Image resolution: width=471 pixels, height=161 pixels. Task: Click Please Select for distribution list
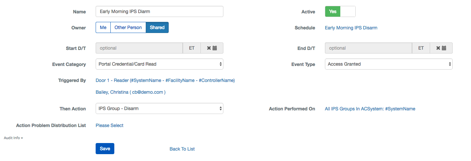[109, 125]
